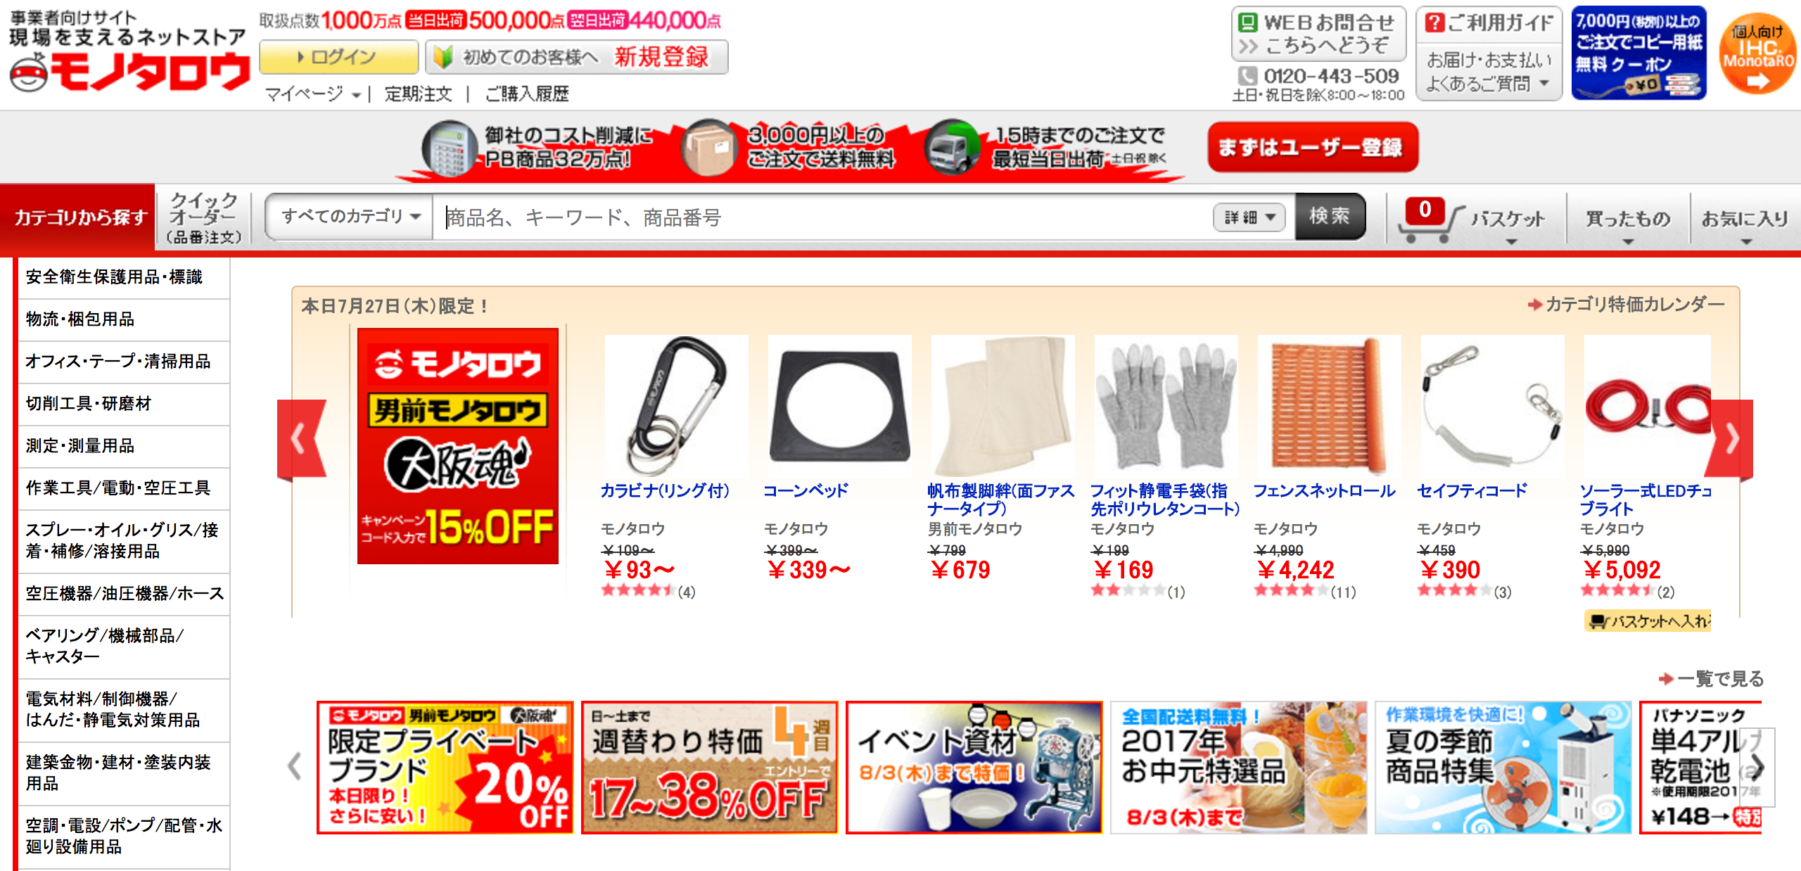Expand the マイページ dropdown menu

coord(312,94)
